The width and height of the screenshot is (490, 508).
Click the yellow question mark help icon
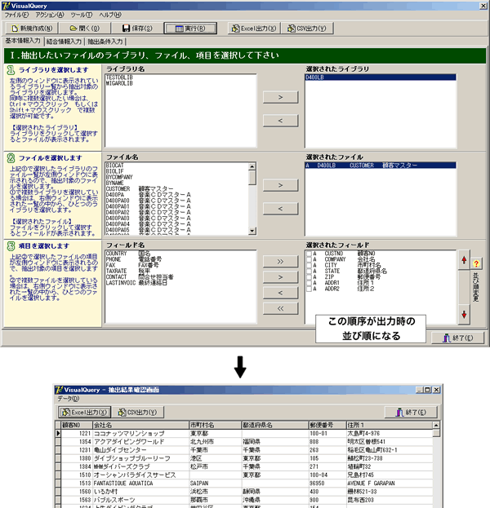(476, 263)
